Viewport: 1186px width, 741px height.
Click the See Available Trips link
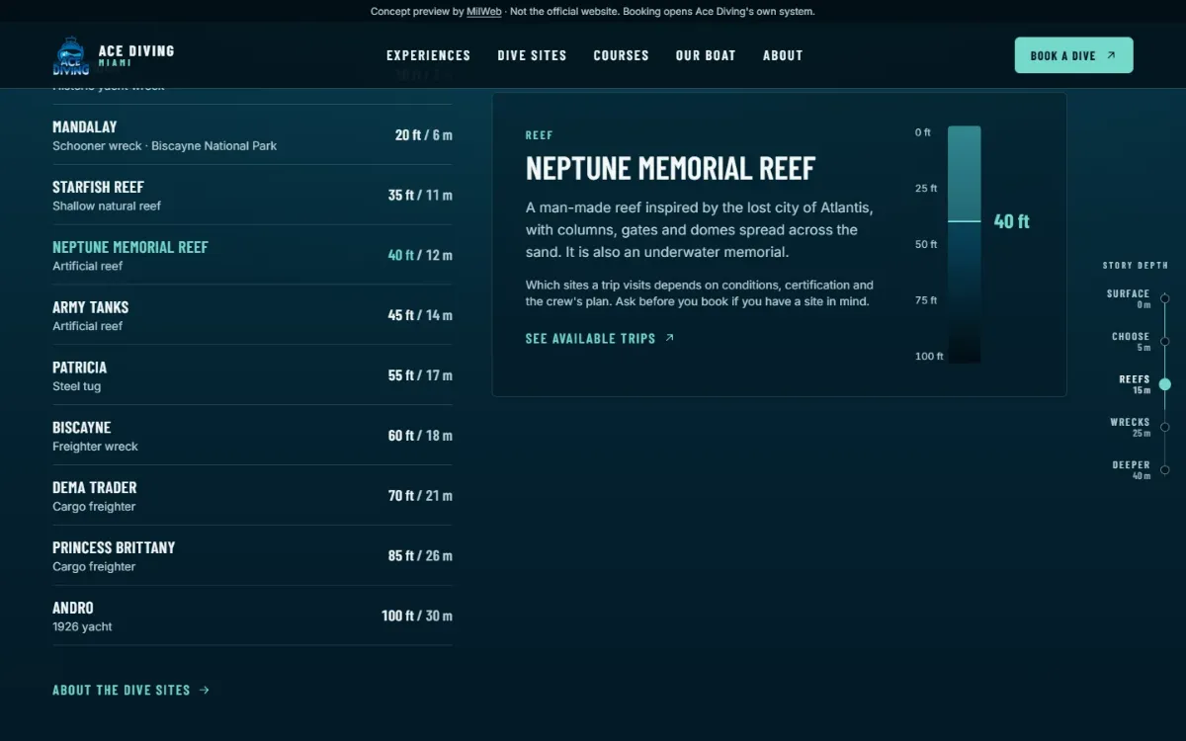pos(600,338)
